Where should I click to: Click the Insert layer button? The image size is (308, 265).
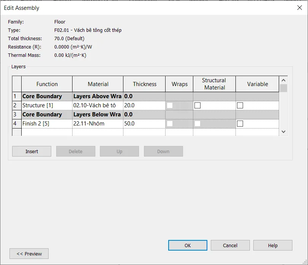(x=32, y=151)
